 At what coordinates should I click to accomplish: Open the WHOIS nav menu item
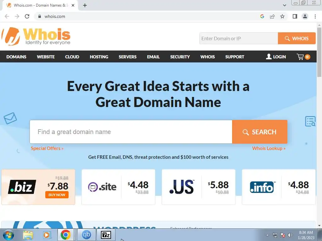coord(208,57)
